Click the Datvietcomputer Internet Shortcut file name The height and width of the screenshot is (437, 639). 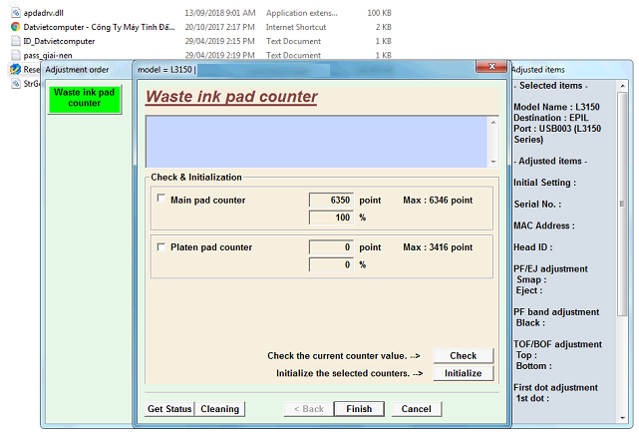[99, 27]
